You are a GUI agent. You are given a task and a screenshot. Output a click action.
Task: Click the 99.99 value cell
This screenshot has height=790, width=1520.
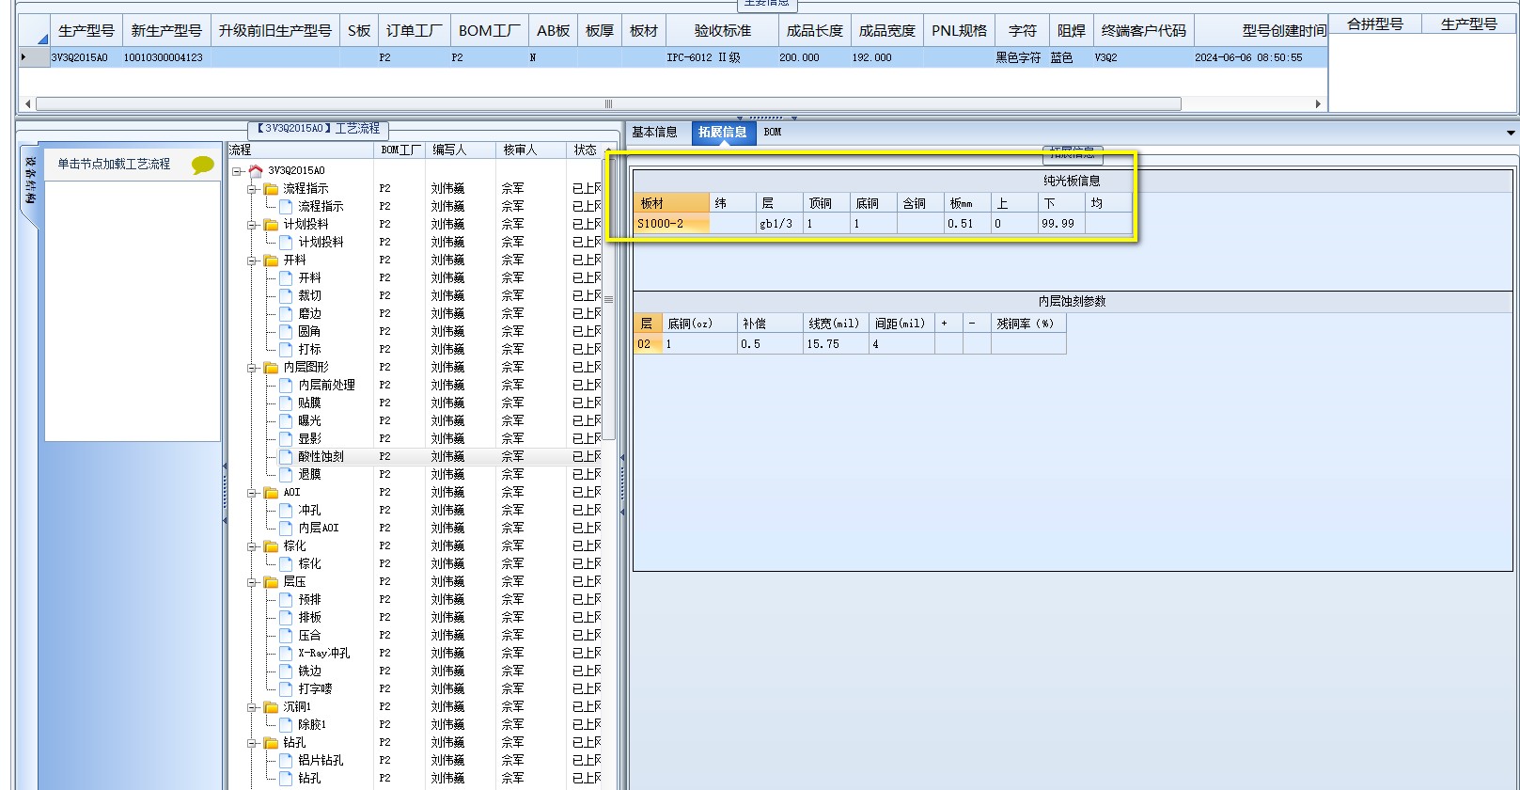(1061, 224)
